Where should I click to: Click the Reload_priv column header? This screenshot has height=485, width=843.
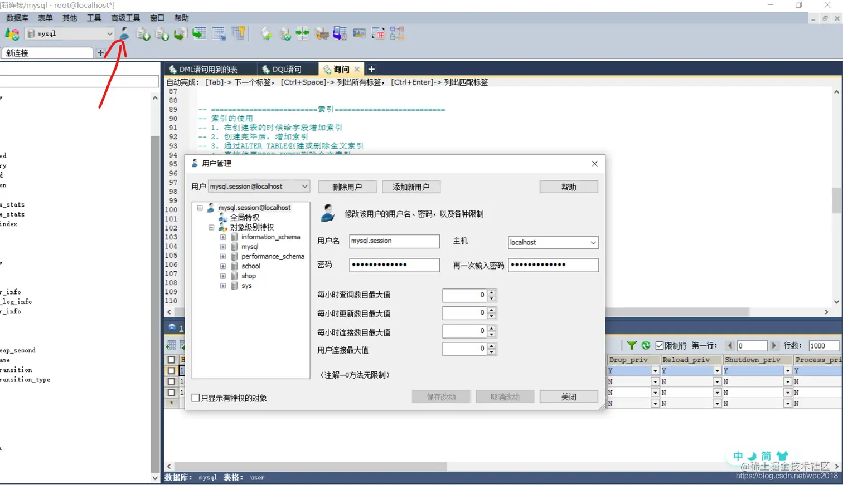pos(691,360)
